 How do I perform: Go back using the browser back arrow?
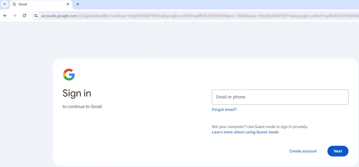5,16
